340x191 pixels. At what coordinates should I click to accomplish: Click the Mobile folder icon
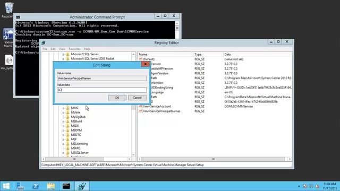67,112
